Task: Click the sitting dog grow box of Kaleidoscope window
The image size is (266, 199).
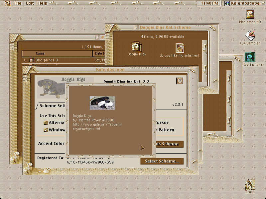Action: click(28, 168)
